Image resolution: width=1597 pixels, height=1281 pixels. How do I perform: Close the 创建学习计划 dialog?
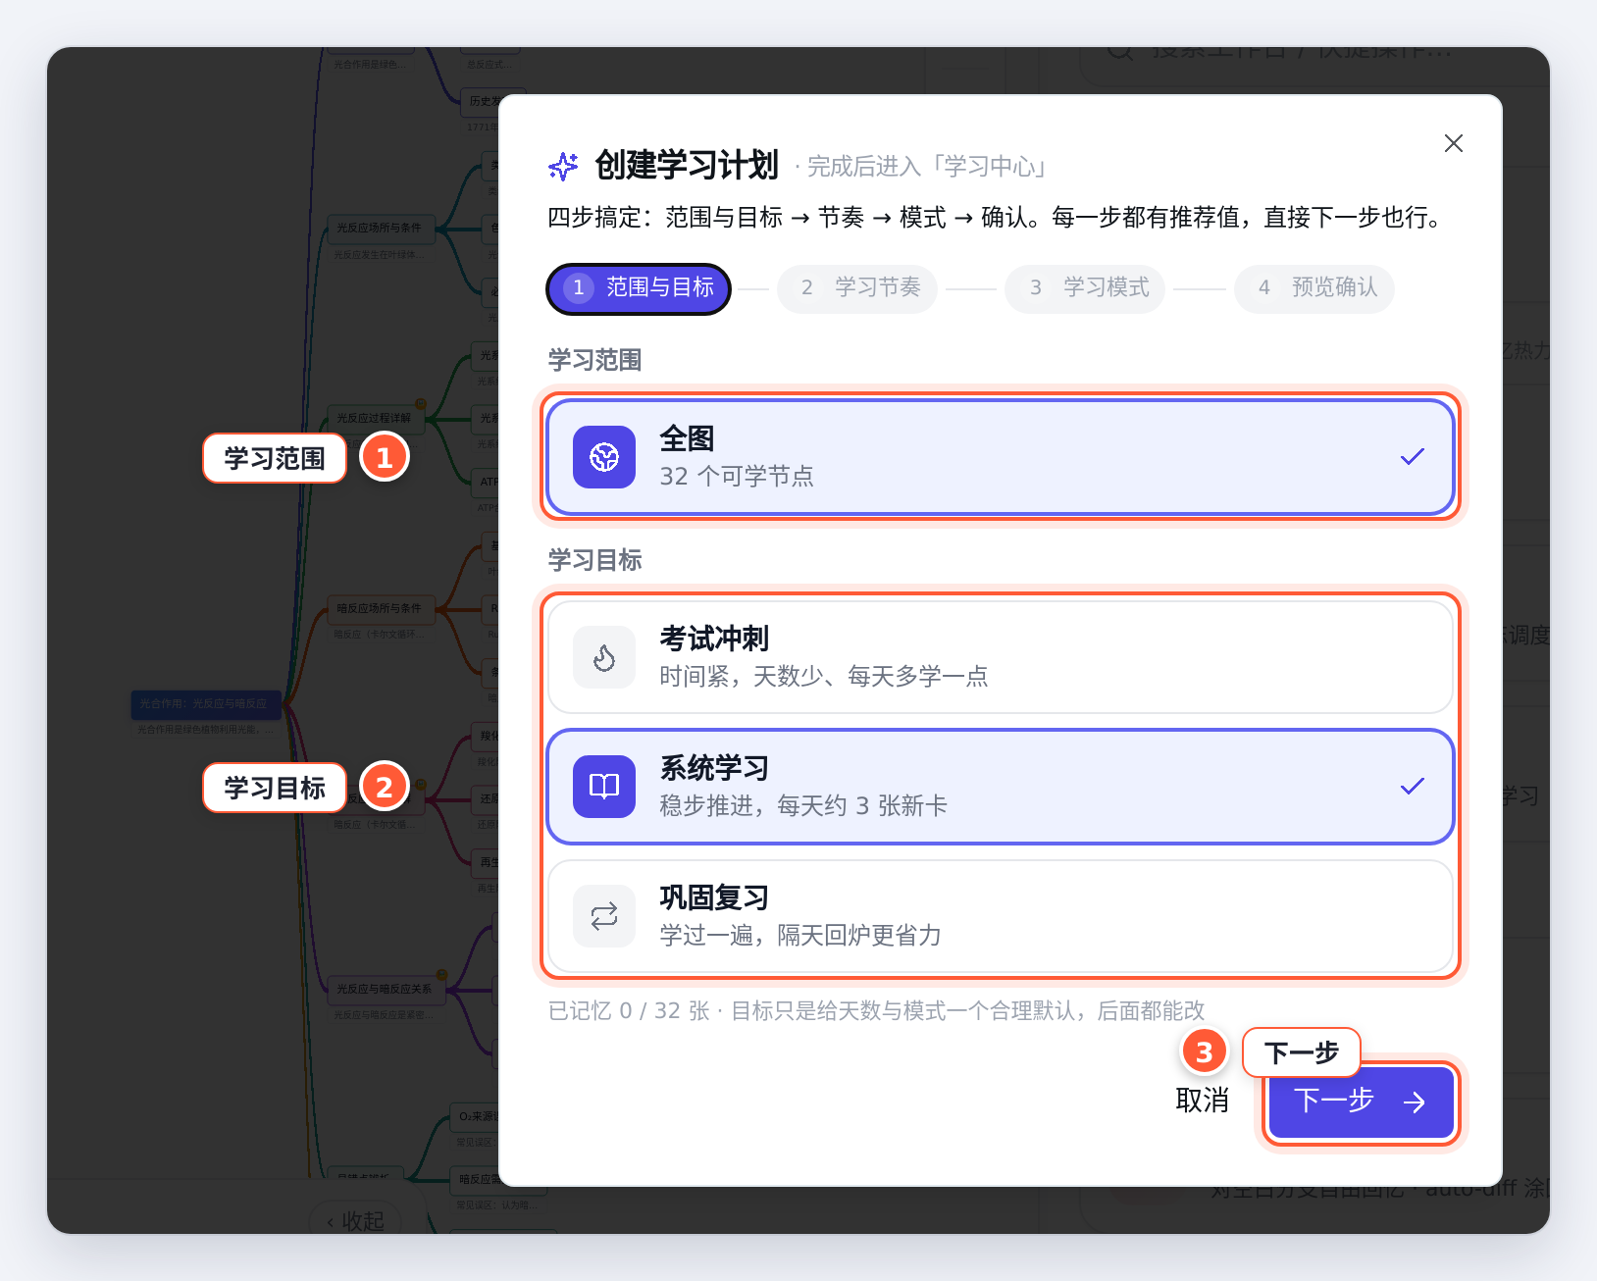click(1454, 143)
